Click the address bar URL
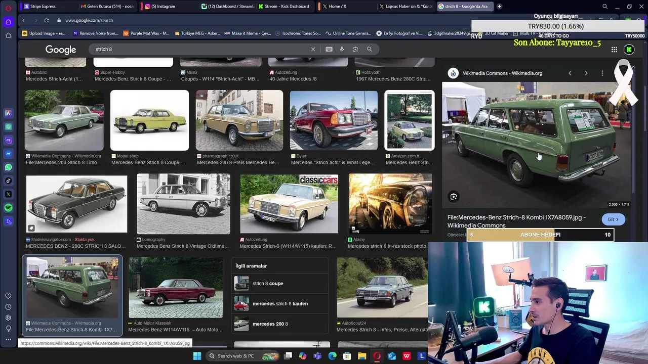 click(89, 20)
